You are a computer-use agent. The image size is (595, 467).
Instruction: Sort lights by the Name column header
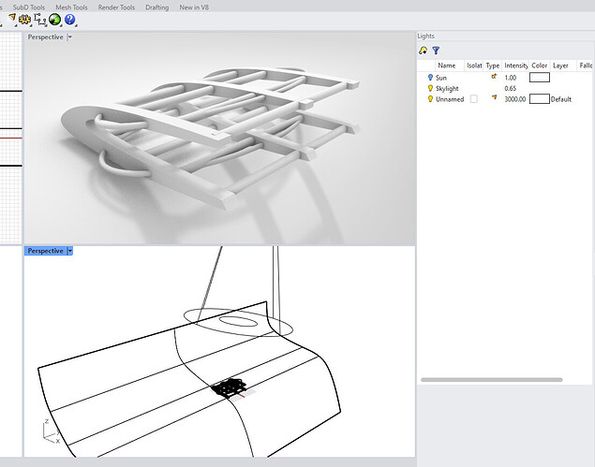[447, 66]
